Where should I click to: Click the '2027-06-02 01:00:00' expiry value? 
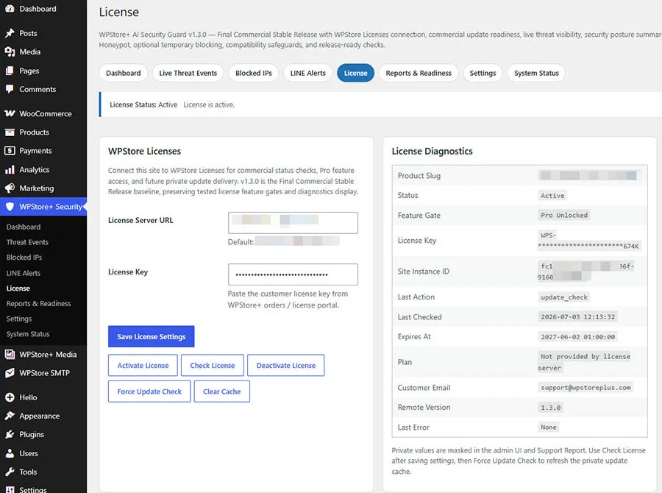pyautogui.click(x=577, y=337)
